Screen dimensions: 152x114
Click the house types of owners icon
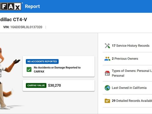(107, 73)
